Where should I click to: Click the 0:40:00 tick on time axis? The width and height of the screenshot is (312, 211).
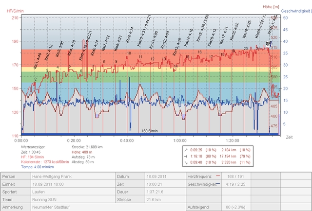[x=126, y=140]
